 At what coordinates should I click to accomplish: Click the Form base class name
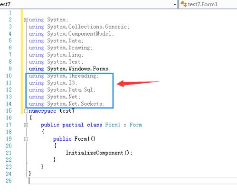click(x=136, y=125)
